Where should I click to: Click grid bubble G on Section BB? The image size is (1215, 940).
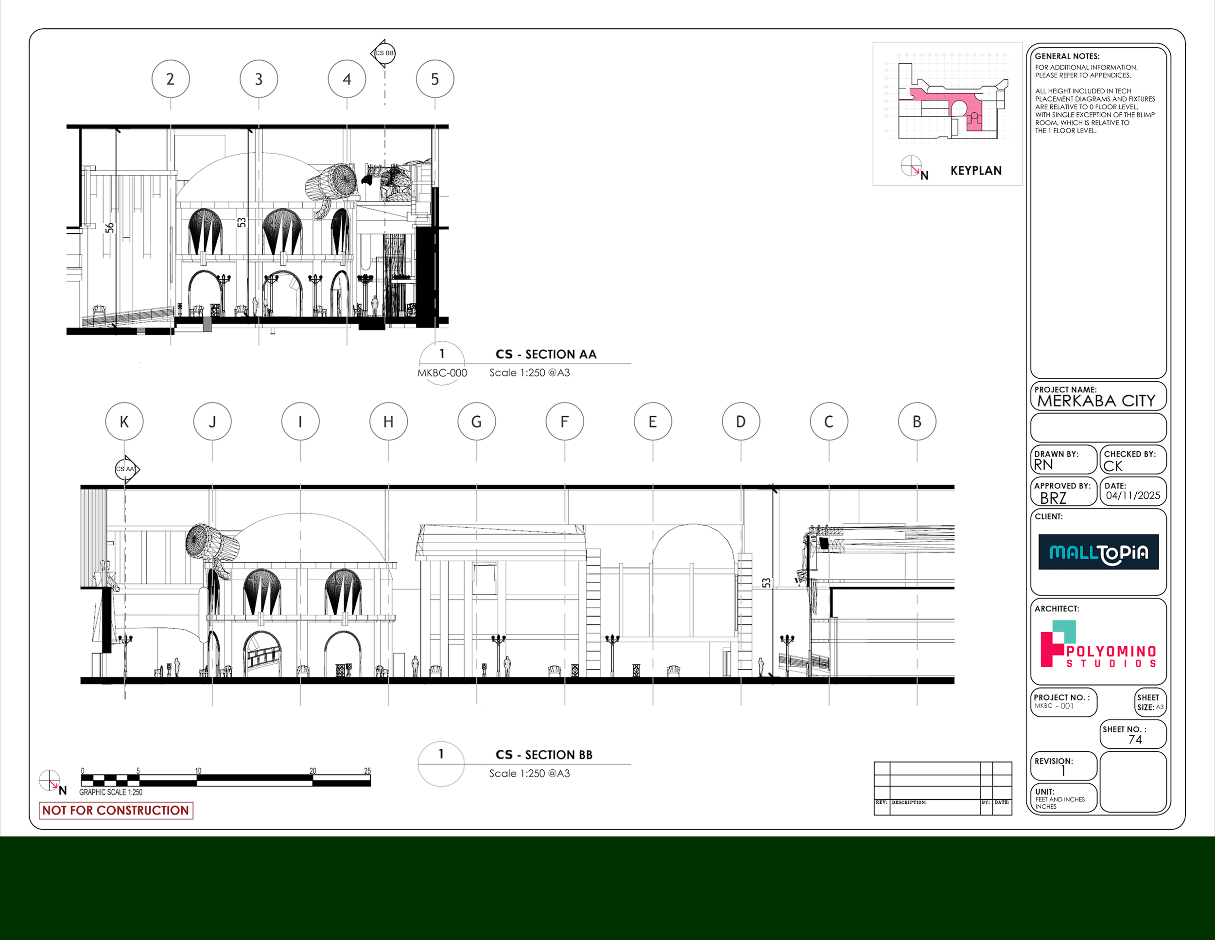coord(477,422)
